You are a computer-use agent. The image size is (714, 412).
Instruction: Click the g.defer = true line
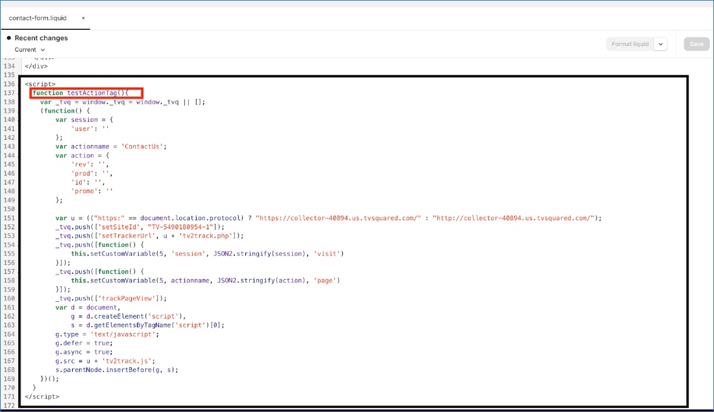(x=84, y=343)
